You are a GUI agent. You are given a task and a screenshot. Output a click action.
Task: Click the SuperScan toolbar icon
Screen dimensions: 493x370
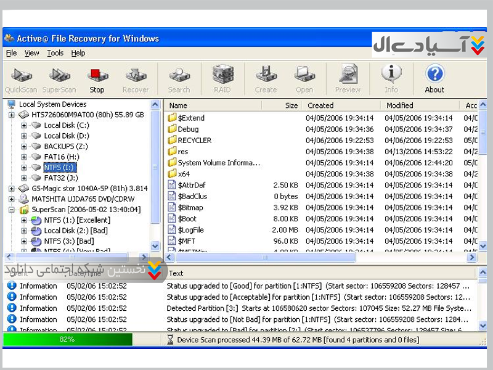click(x=59, y=79)
